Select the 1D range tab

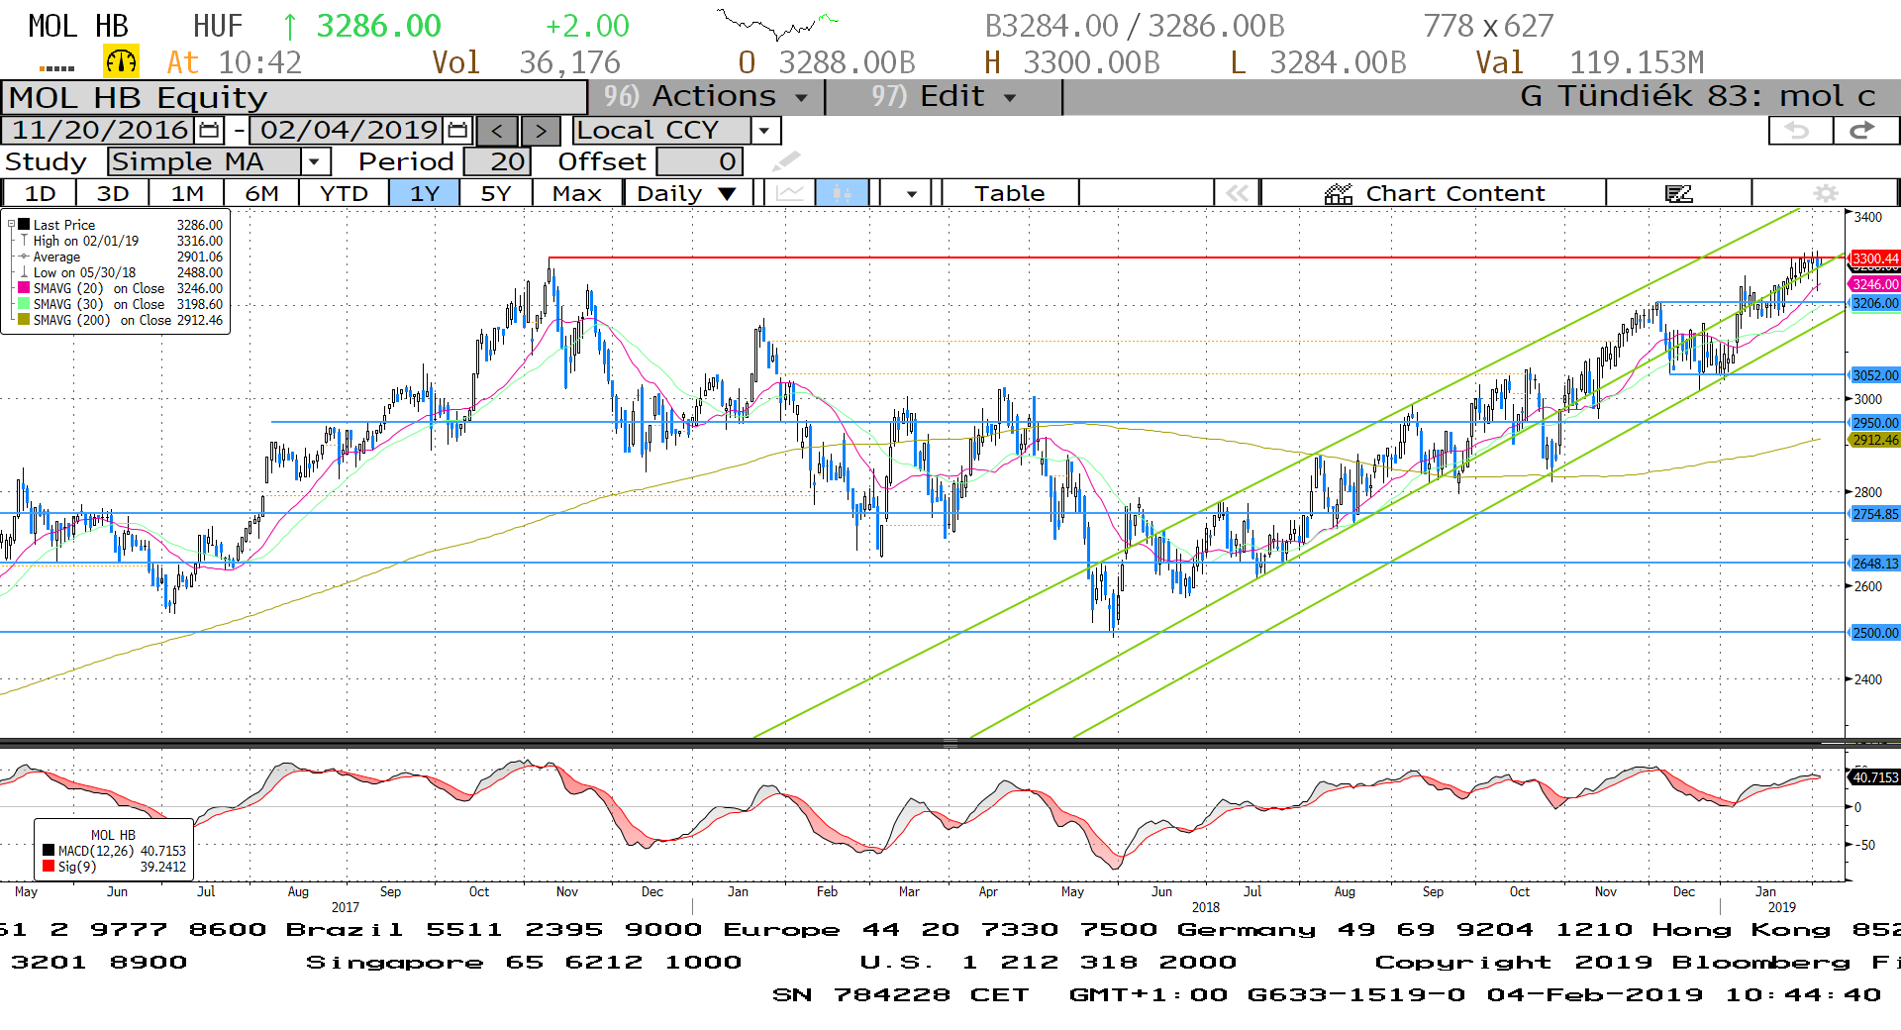pos(40,193)
